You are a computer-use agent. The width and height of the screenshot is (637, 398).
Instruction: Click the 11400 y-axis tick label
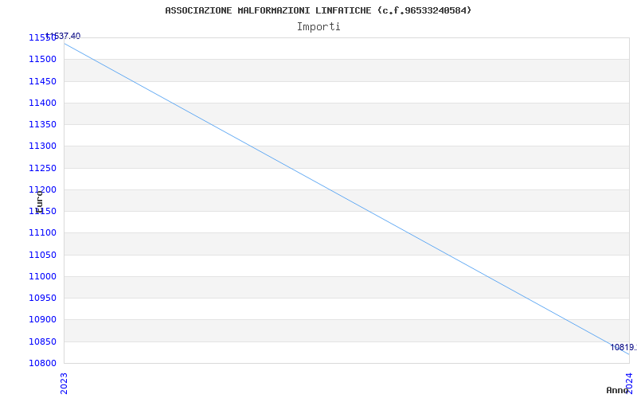pos(42,103)
